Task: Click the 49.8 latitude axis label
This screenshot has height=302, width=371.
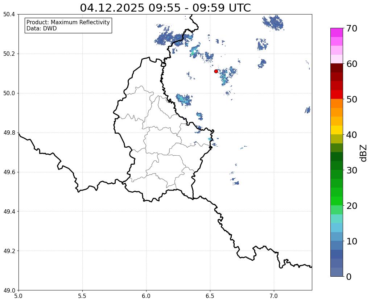Action: click(9, 133)
